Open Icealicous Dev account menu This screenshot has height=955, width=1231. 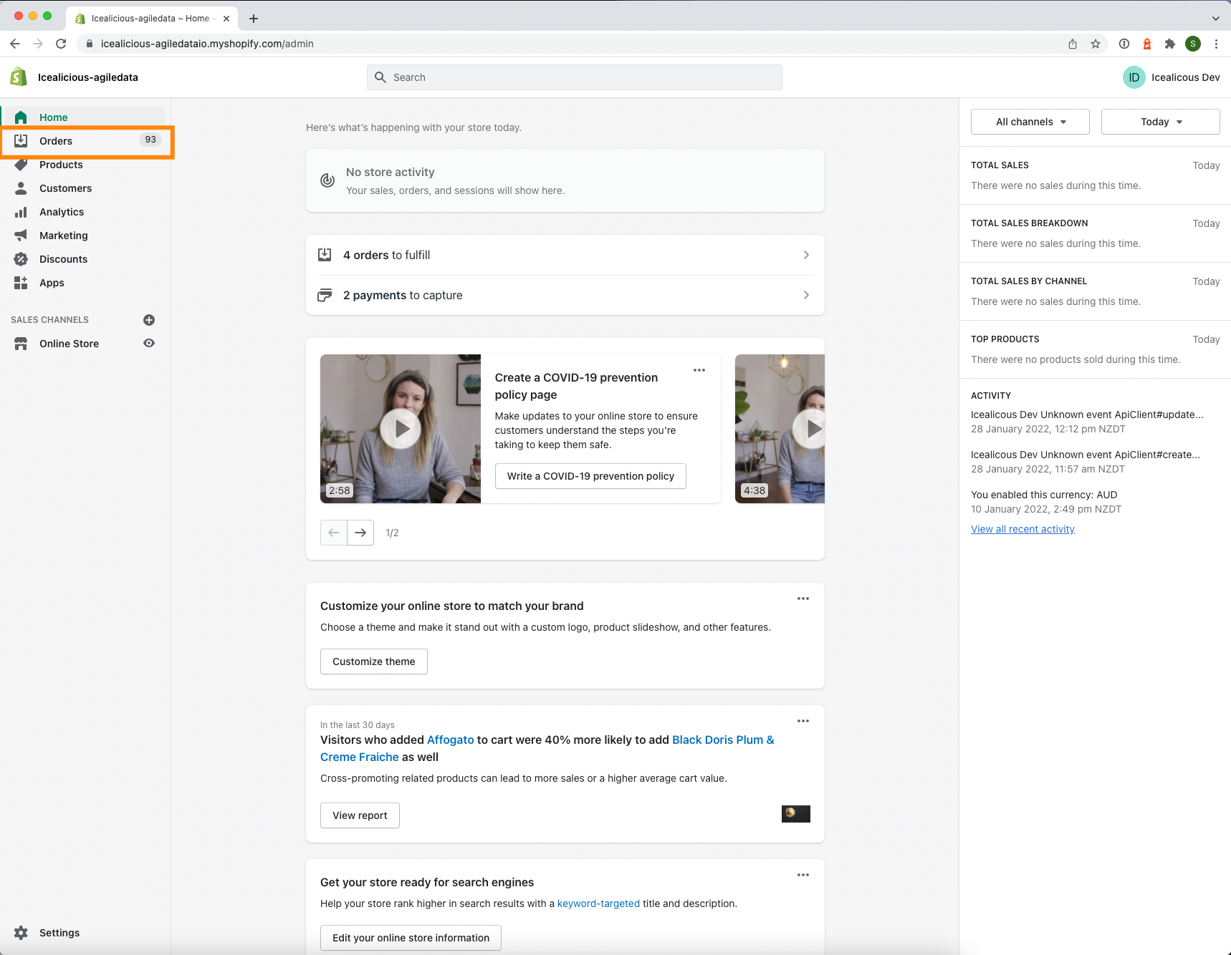(1172, 77)
